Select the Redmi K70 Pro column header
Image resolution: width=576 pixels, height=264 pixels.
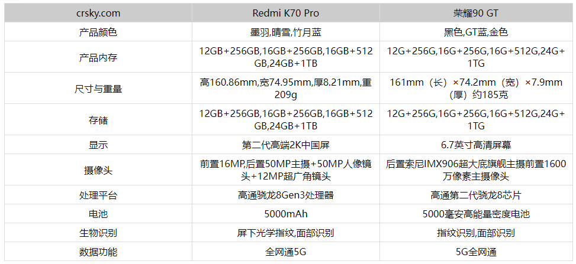coord(285,13)
